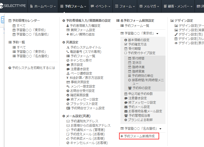
Task: Click the yen icon beside 料金計算/表示方法設定
Action: click(68, 78)
